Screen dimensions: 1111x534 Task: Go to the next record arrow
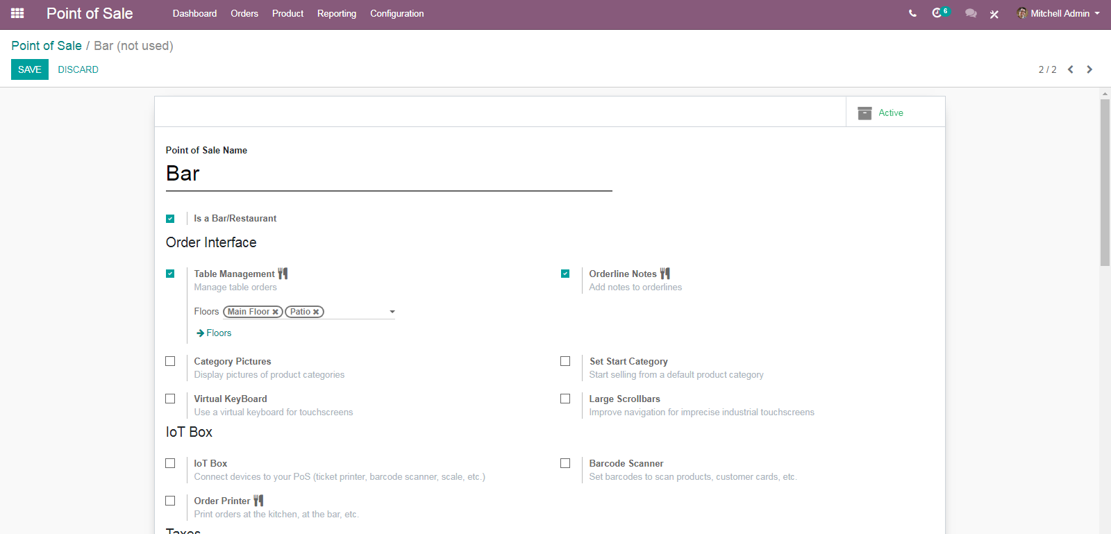(1089, 69)
